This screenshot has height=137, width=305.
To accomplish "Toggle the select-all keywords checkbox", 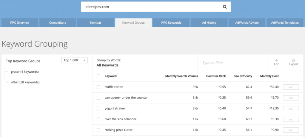I will pos(98,76).
